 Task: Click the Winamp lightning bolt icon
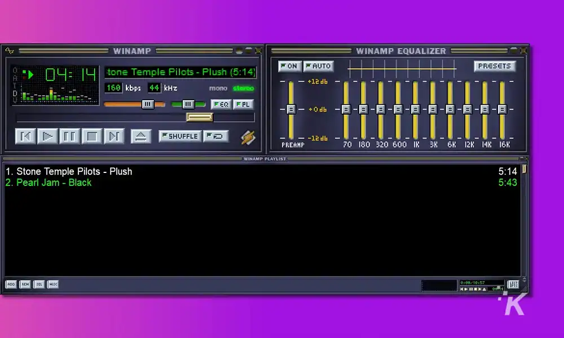[x=247, y=136]
